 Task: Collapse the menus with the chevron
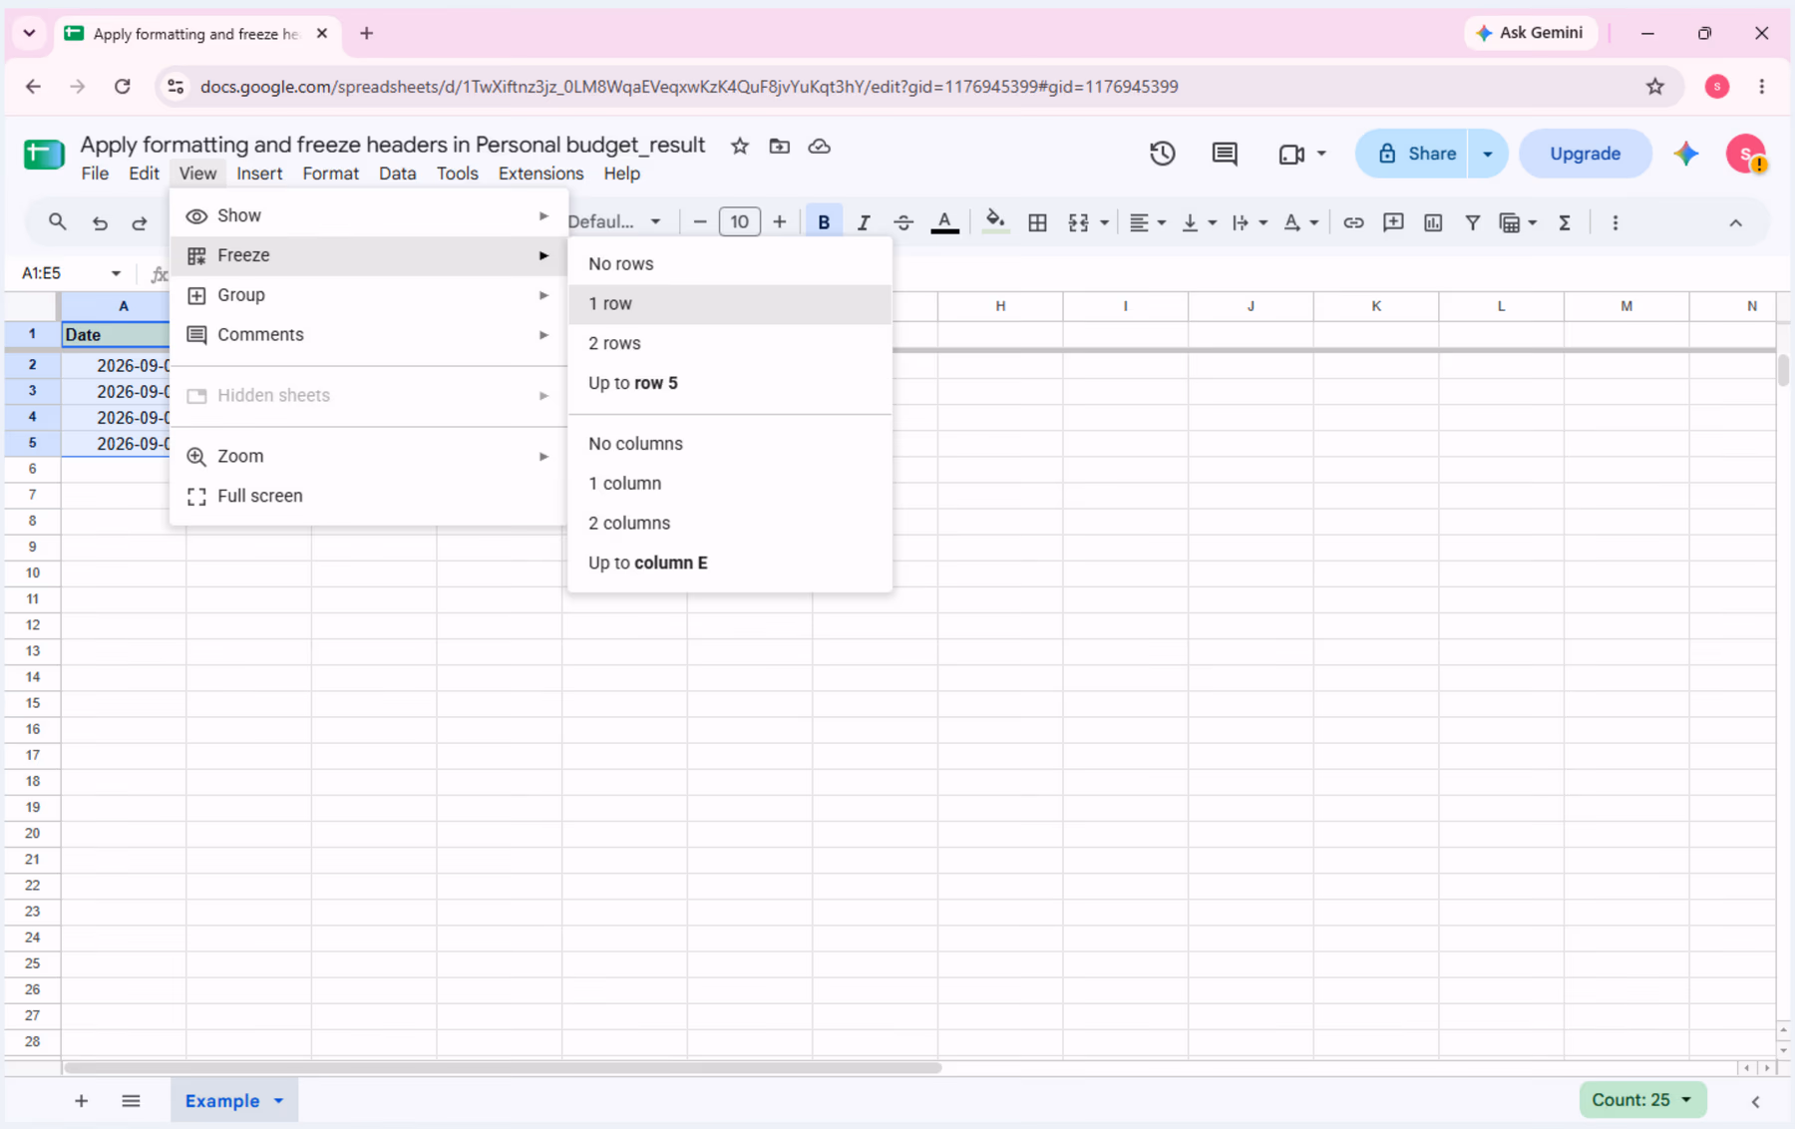click(x=1735, y=222)
